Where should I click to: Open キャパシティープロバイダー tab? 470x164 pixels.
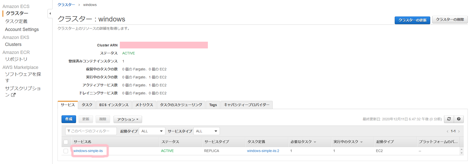[247, 105]
